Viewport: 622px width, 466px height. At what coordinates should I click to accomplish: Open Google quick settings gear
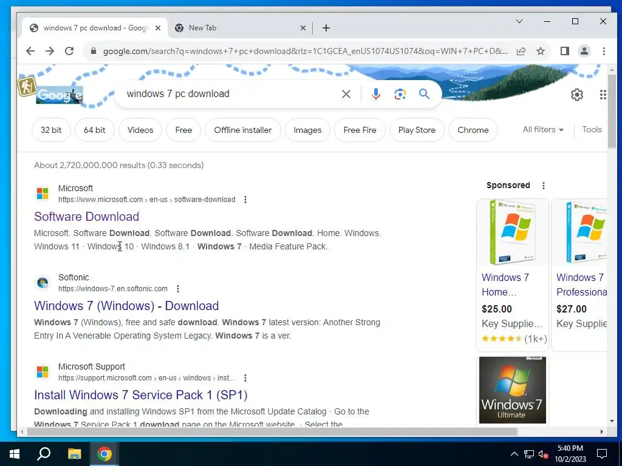tap(577, 95)
